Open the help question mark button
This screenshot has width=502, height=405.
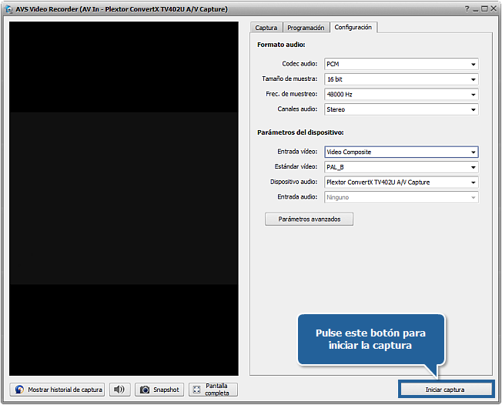coord(467,9)
